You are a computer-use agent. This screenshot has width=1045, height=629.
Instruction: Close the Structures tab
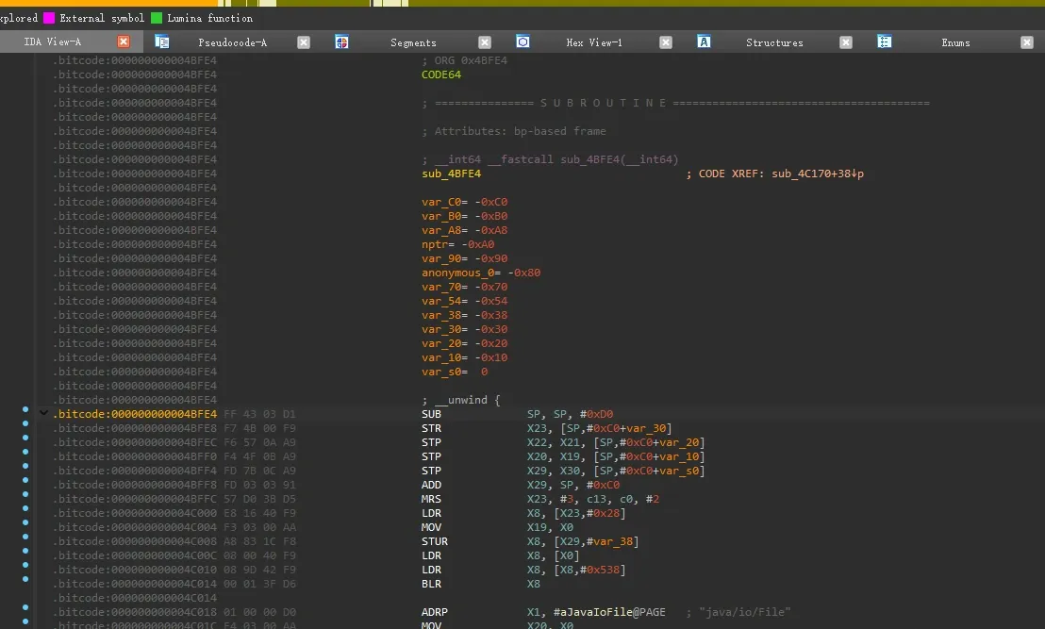tap(846, 42)
